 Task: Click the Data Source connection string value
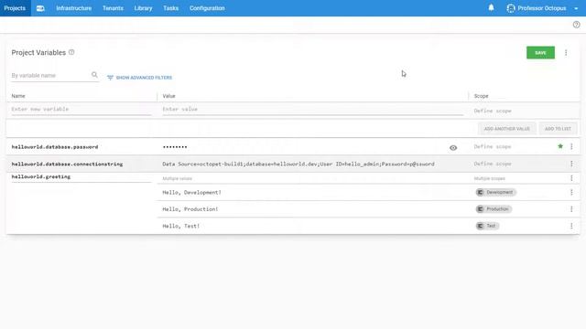pos(298,164)
